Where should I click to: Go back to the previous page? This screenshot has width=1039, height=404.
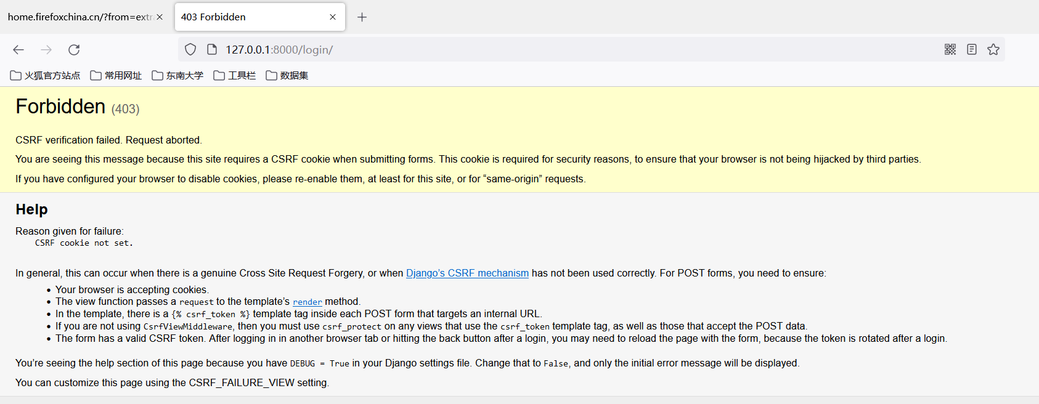pos(18,50)
